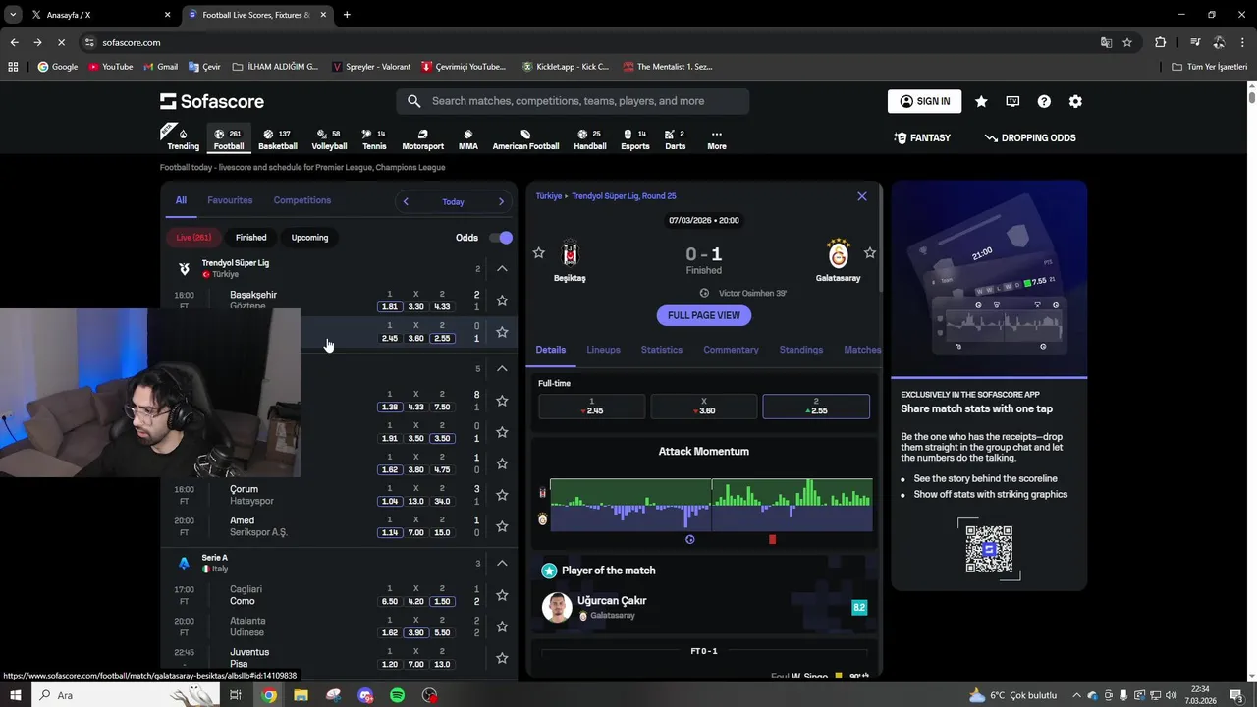
Task: Open Windows Start menu
Action: tap(15, 695)
